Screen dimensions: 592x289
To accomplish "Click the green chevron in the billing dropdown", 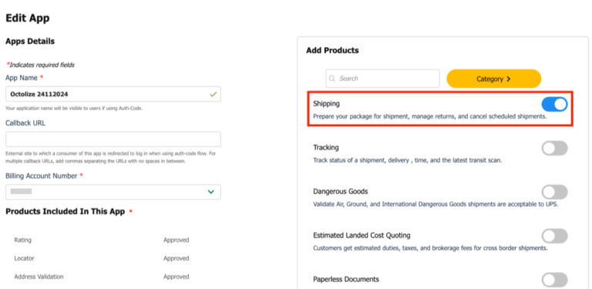I will [211, 192].
